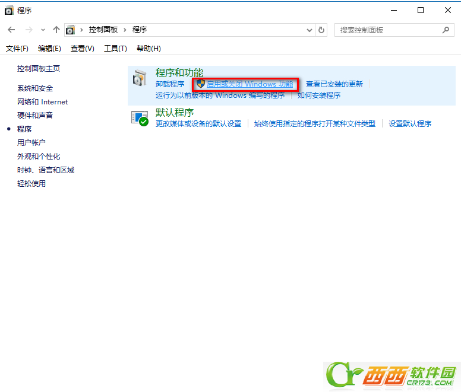Open 运行为以前版本的 Windows 编写的程序
Image resolution: width=461 pixels, height=392 pixels.
[220, 95]
